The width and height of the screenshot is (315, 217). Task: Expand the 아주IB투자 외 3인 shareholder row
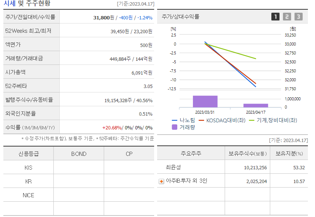click(x=161, y=182)
